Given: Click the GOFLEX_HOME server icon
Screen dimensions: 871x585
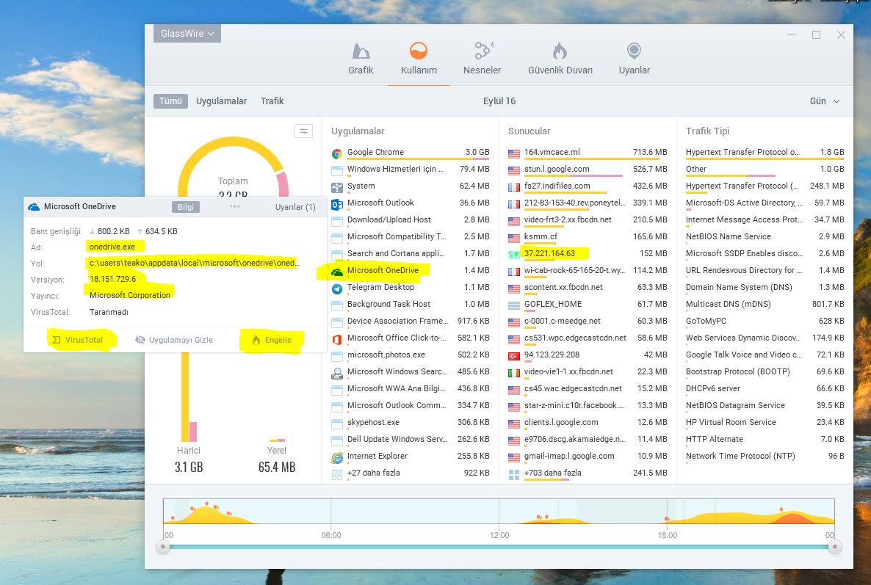Looking at the screenshot, I should (514, 305).
